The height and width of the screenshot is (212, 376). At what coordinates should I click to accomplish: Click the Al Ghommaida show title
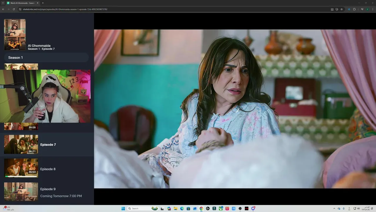click(x=39, y=46)
